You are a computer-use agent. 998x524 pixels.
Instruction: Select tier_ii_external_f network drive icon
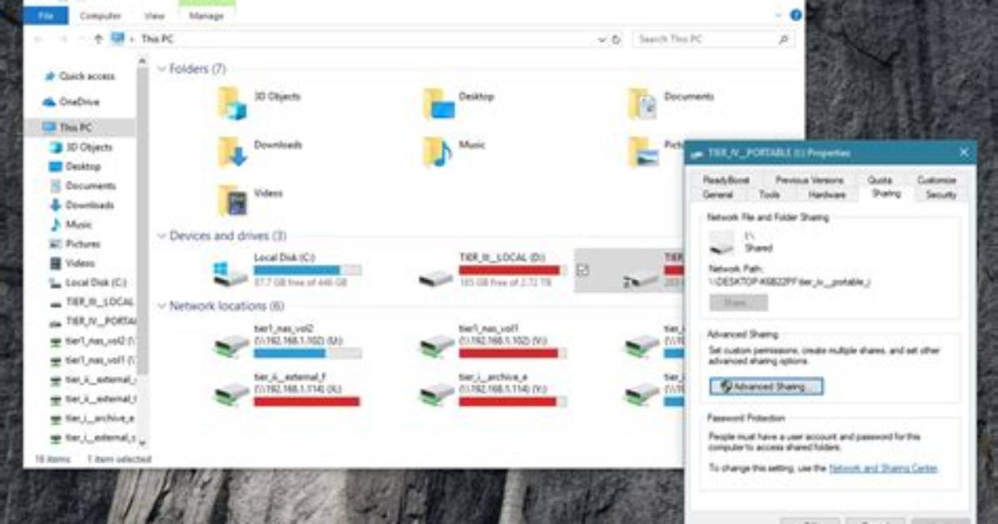231,393
